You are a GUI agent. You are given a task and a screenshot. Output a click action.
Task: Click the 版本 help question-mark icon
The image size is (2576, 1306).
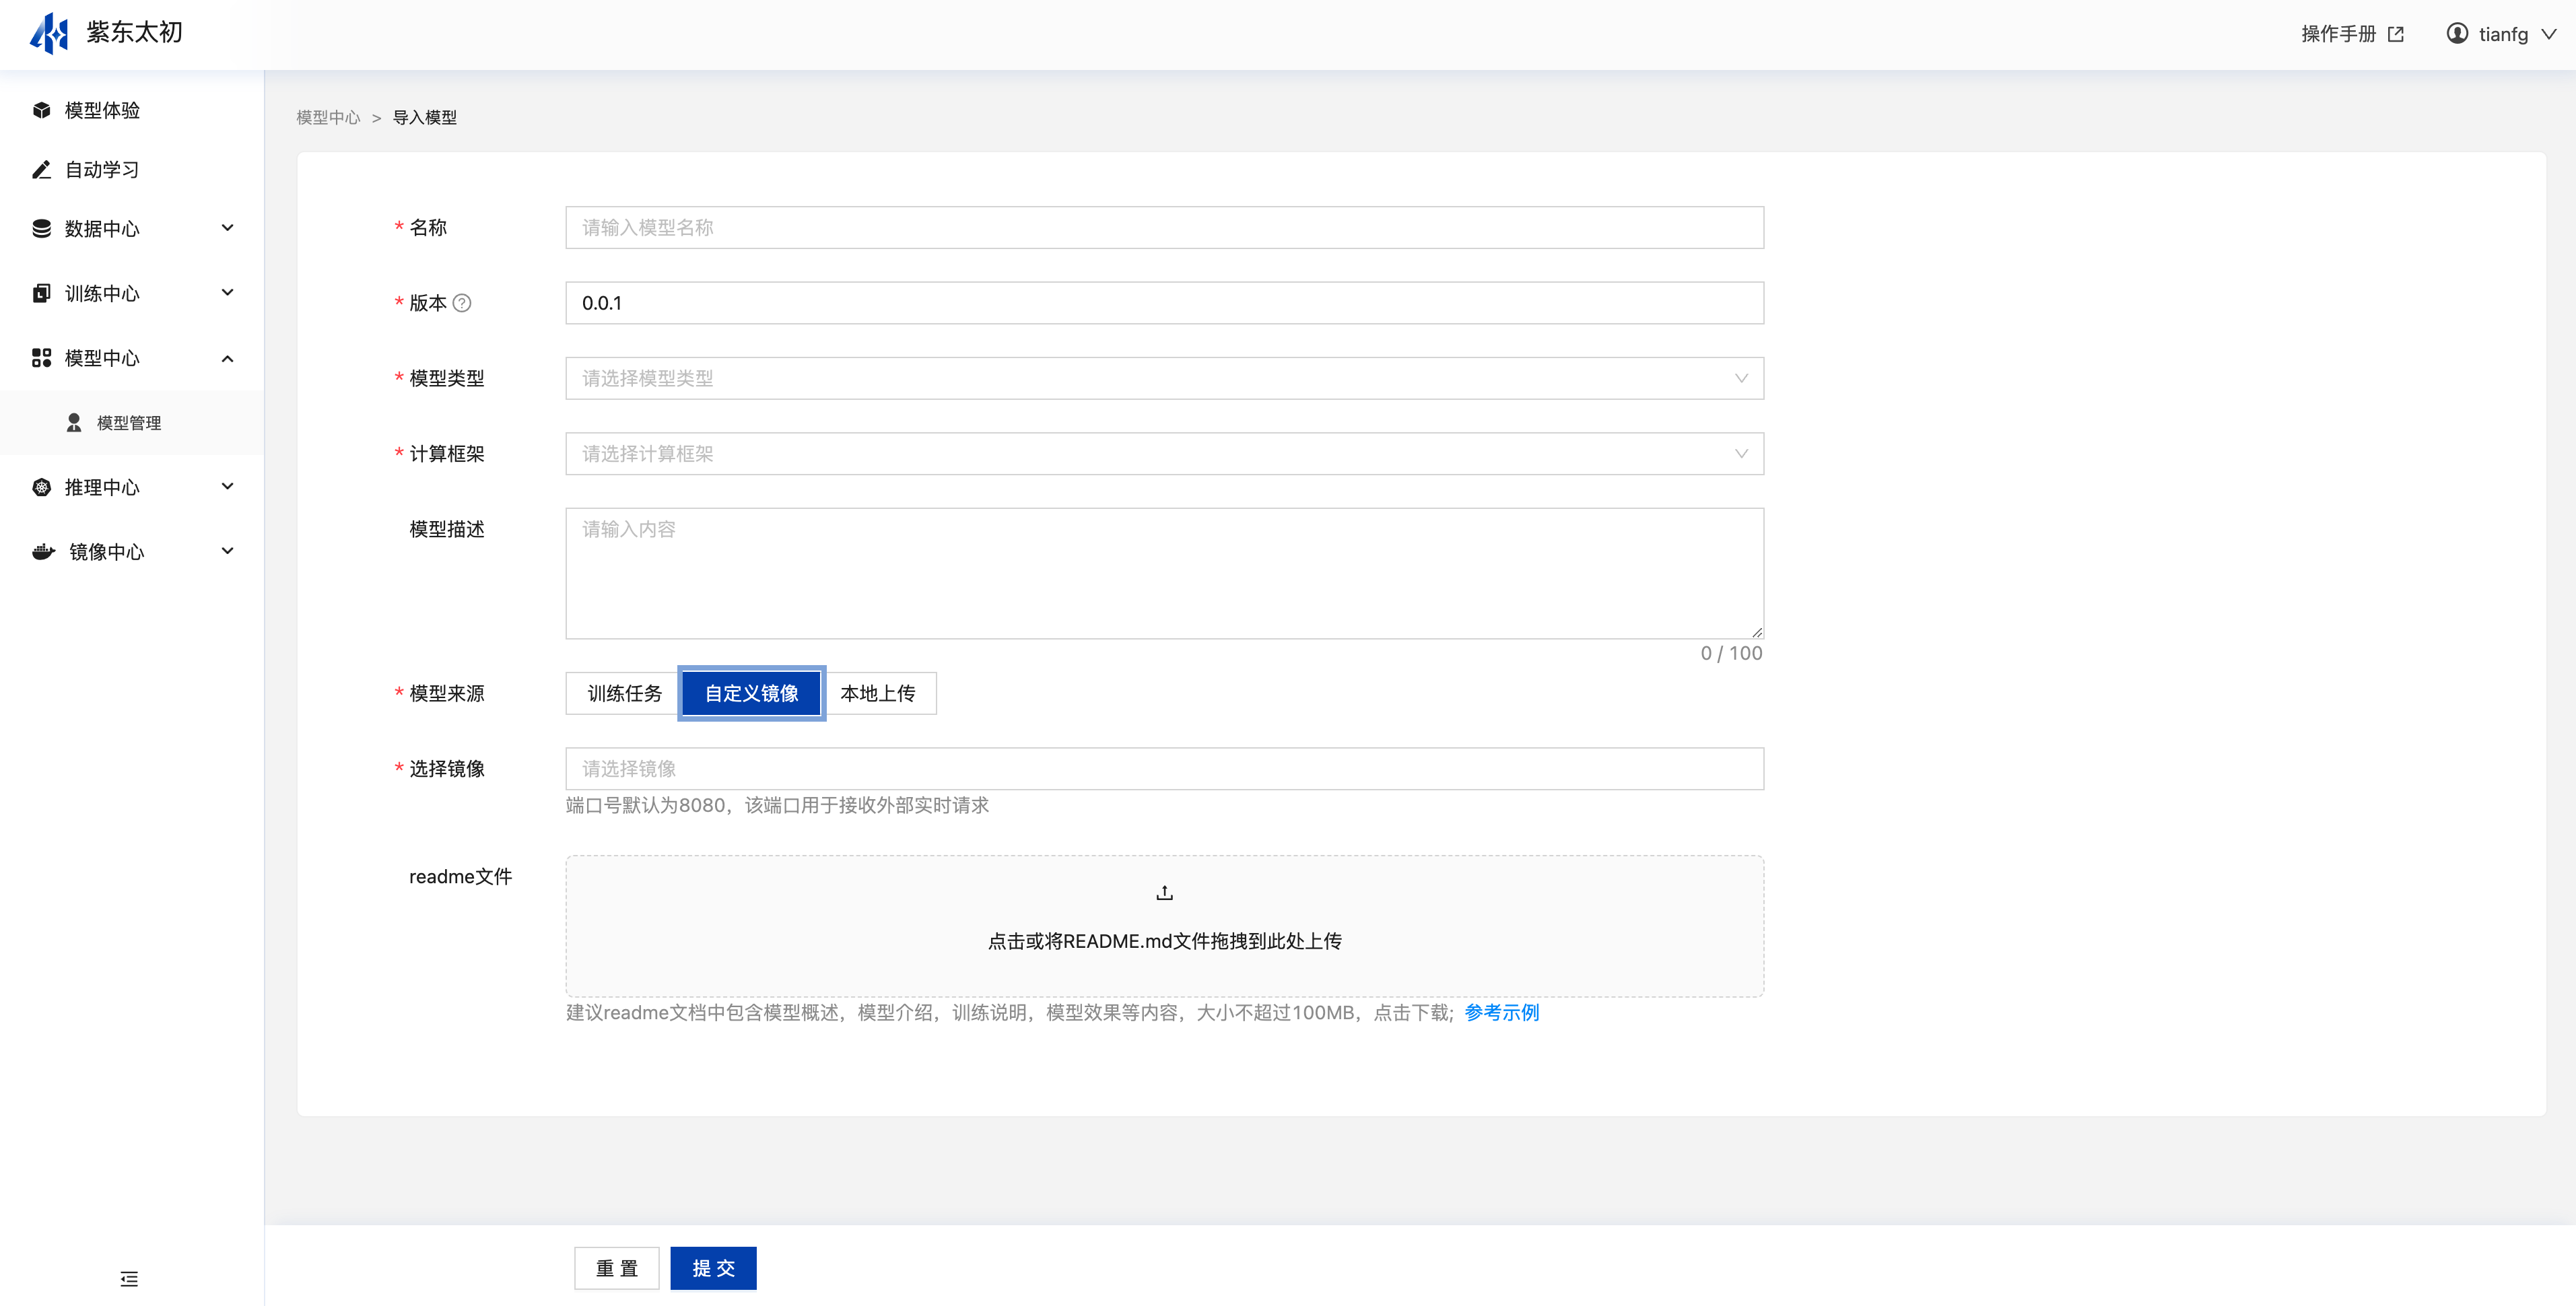[x=462, y=303]
